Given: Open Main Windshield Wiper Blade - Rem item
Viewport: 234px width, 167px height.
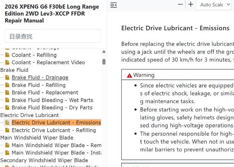Looking at the screenshot, I should coord(56,145).
